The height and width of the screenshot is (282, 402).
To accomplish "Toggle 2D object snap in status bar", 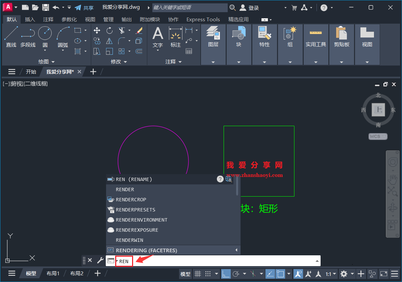I will [280, 274].
